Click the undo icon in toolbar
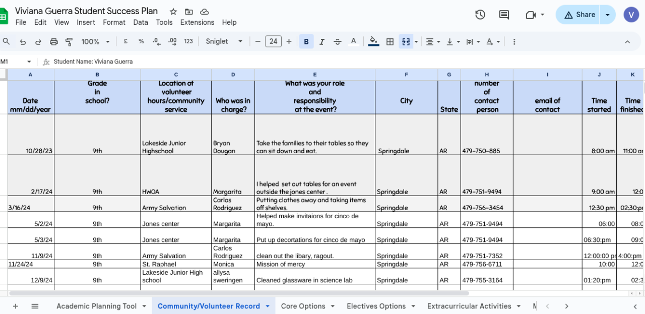Screen dimensions: 645x314 [23, 42]
